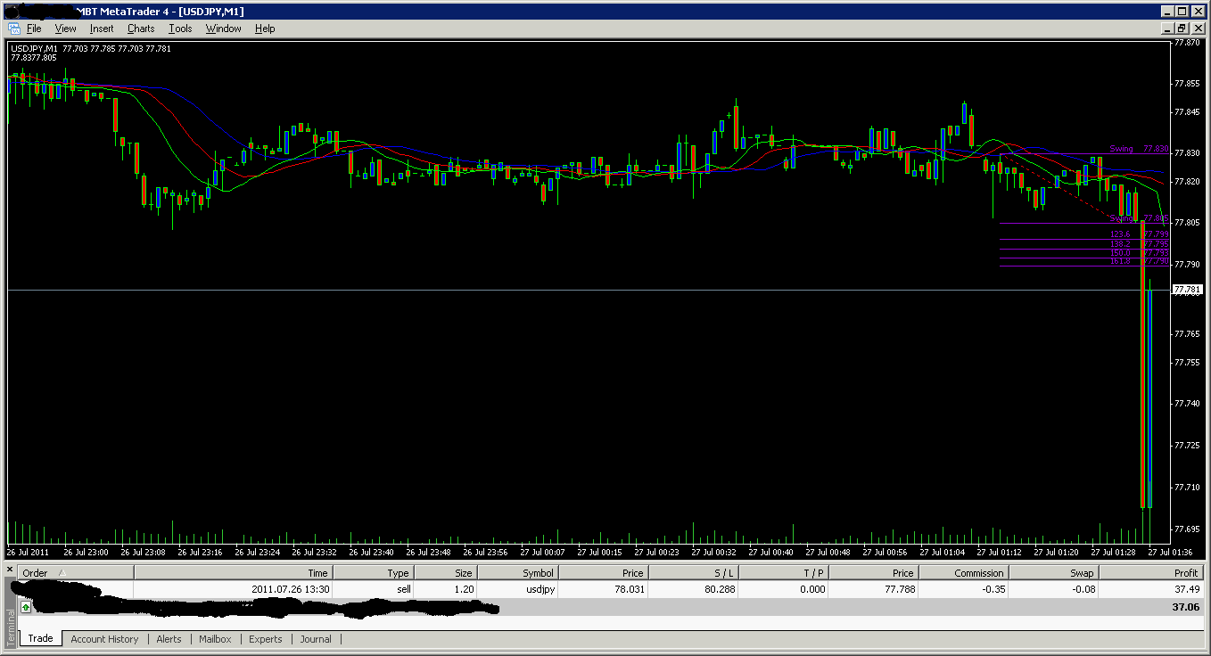1211x656 pixels.
Task: Open the Window menu
Action: point(223,29)
